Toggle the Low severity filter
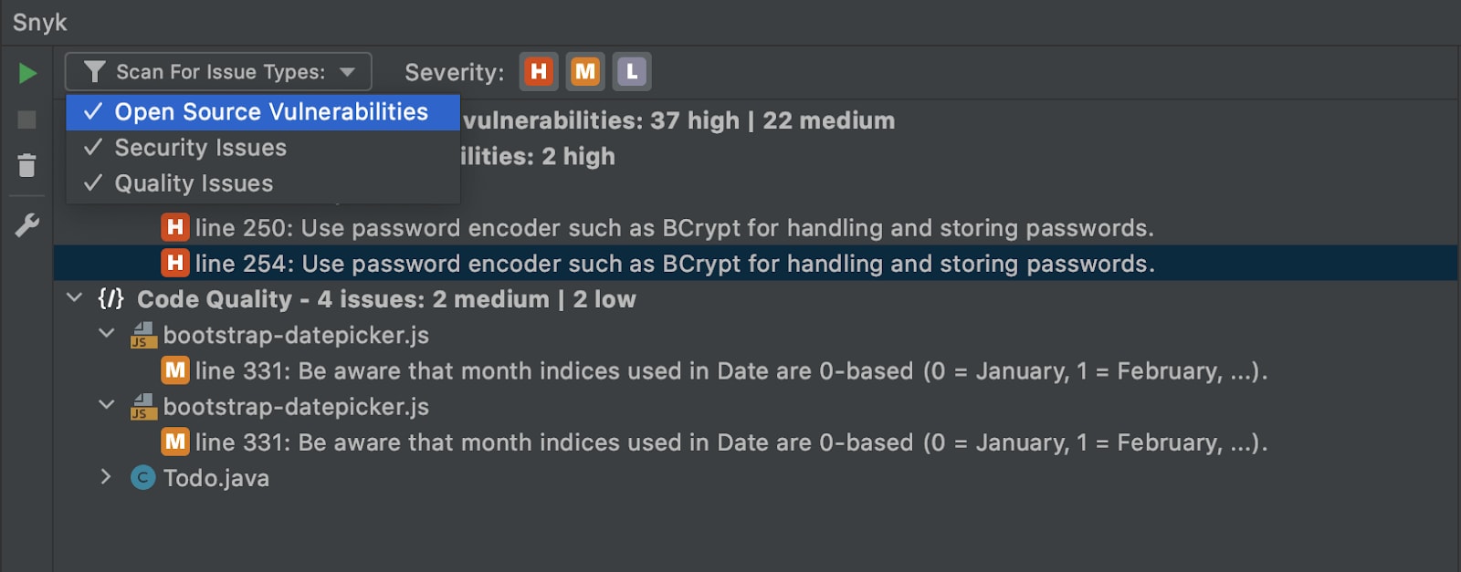 632,71
